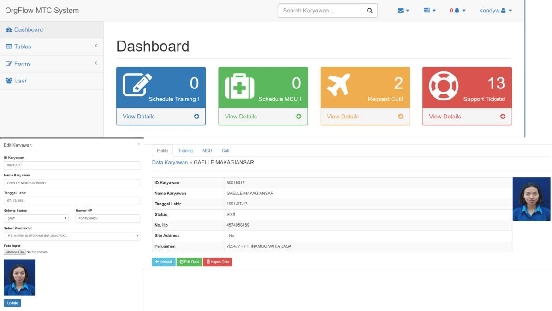This screenshot has width=552, height=311.
Task: Click the photo preview in Edit Karyawan
Action: 19,277
